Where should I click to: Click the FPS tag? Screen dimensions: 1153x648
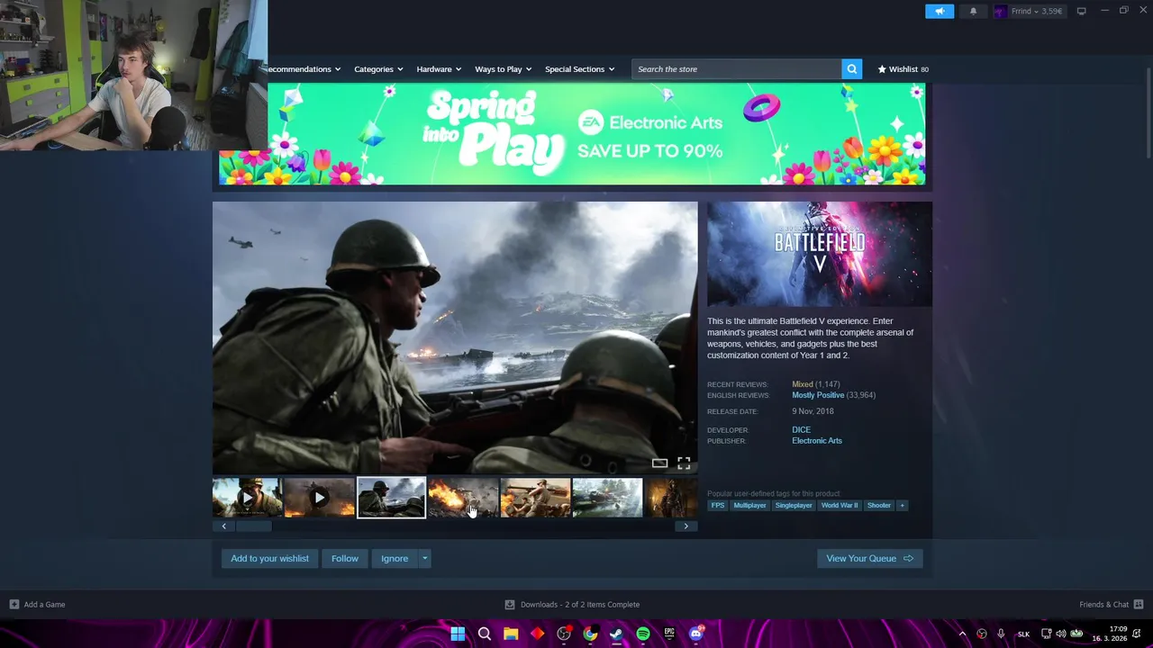718,506
